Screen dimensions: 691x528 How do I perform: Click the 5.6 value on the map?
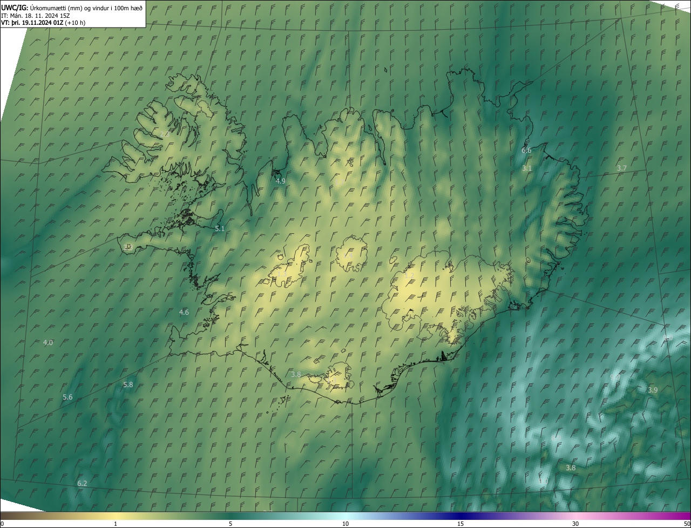tap(67, 397)
